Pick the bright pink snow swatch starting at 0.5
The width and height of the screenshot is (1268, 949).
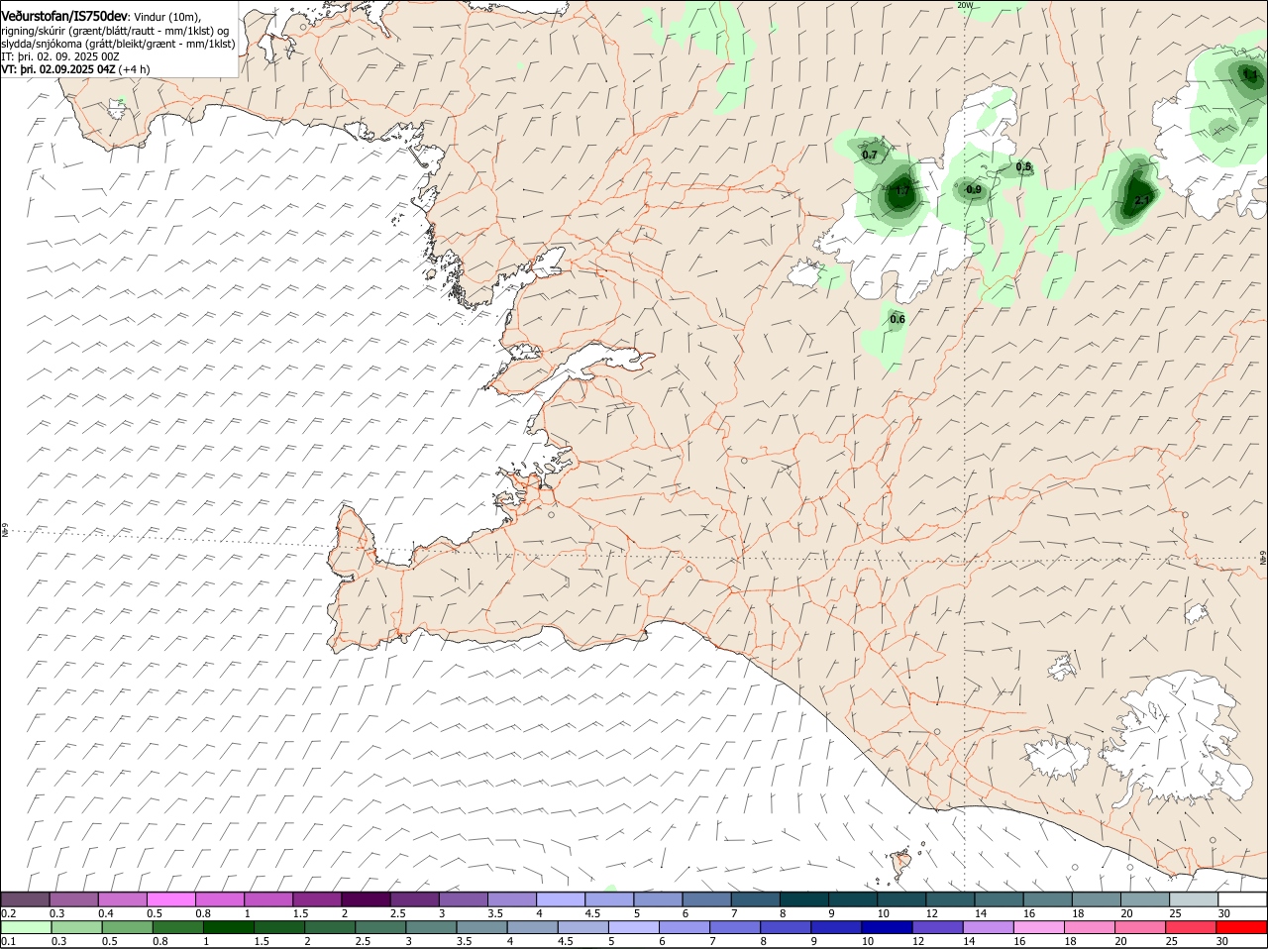coord(171,898)
